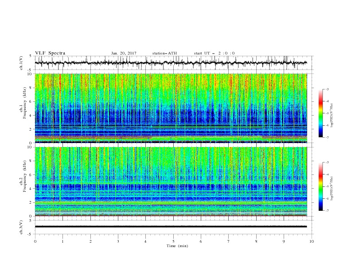
Task: Click the ch.3 flat voltage trace
Action: tap(171, 227)
